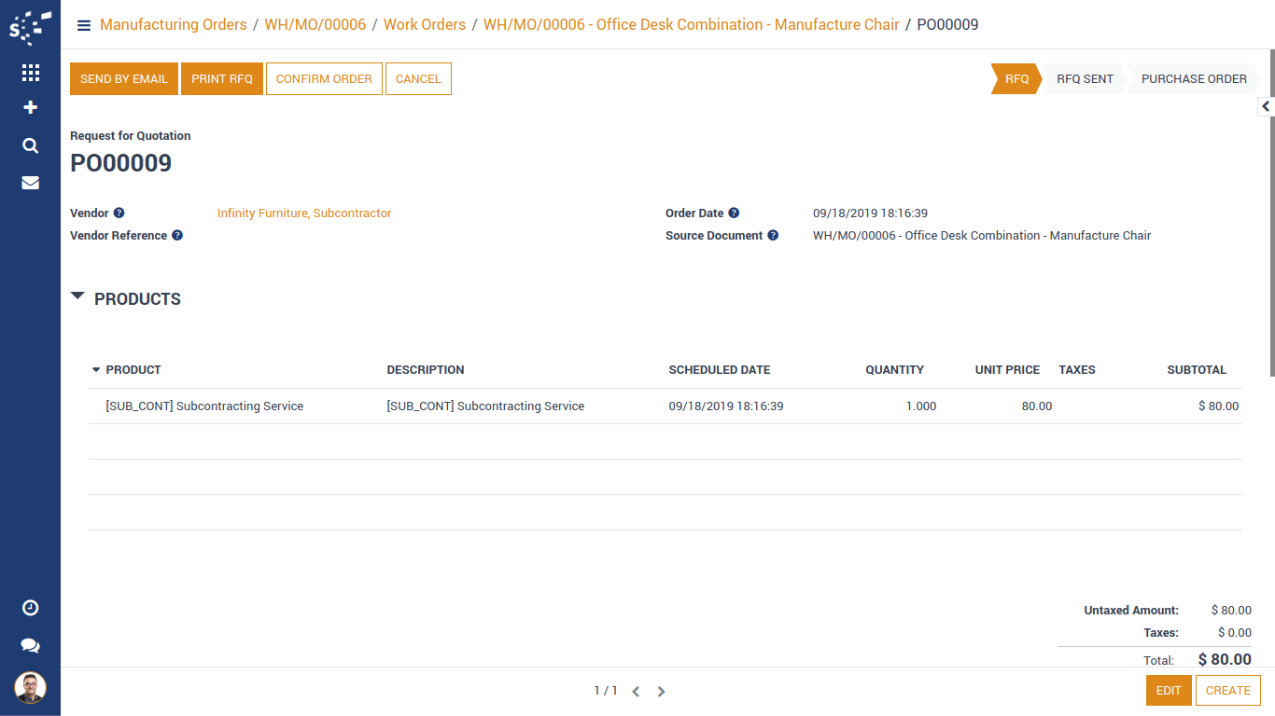
Task: Navigate to Manufacturing Orders breadcrumb
Action: tap(173, 25)
